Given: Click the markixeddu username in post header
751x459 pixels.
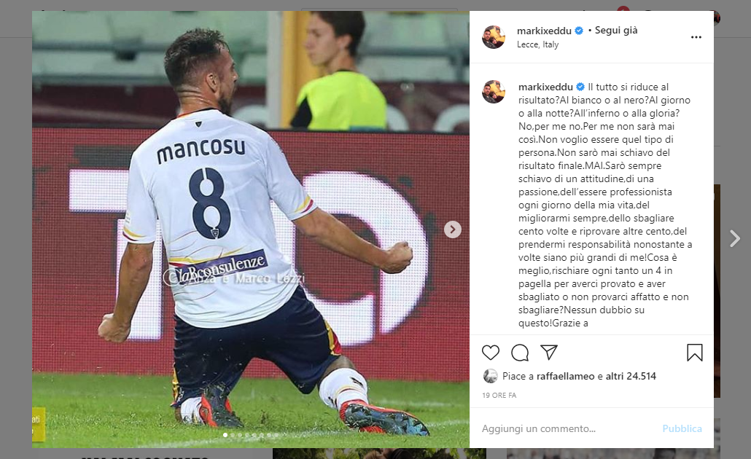Looking at the screenshot, I should 544,31.
